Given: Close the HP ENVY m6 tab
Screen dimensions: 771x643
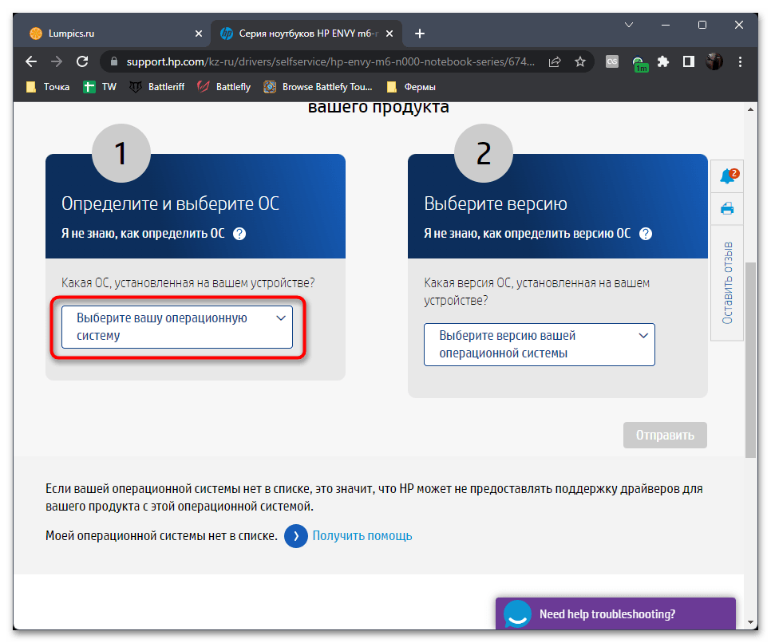Looking at the screenshot, I should coord(389,34).
